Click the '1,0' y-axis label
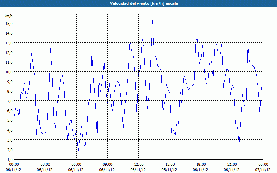Screen dimensions: 277x173 tap(10, 159)
